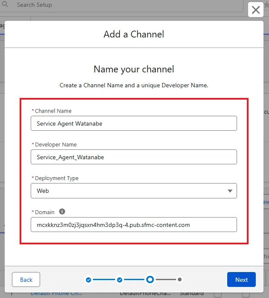269x298 pixels.
Task: Click the Deployment Type dropdown arrow
Action: click(230, 191)
